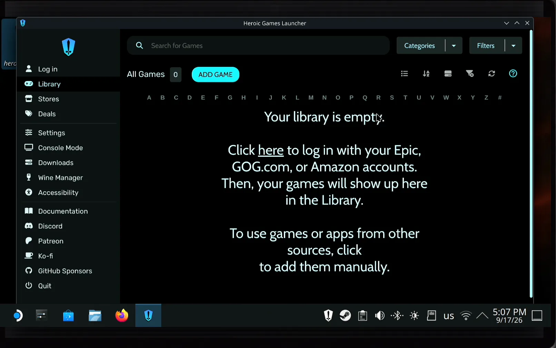Open Patreon link in sidebar
The height and width of the screenshot is (348, 556).
tap(68, 241)
